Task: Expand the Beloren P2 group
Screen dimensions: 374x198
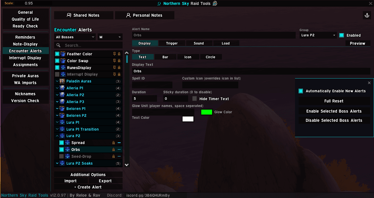Action: tap(57, 116)
